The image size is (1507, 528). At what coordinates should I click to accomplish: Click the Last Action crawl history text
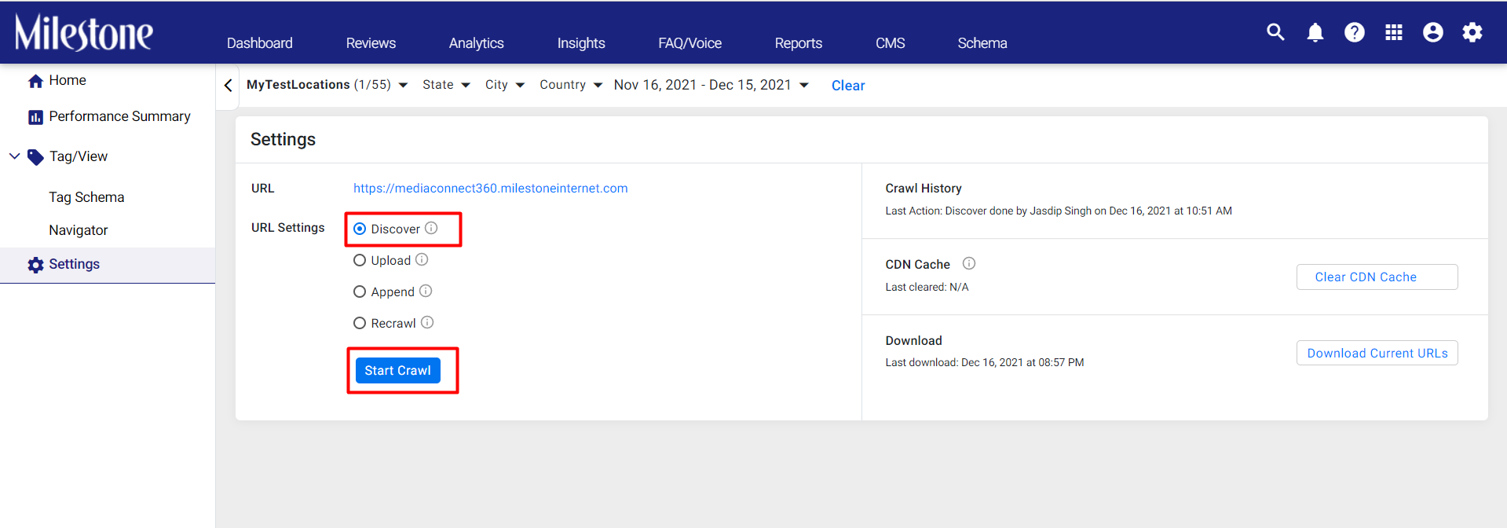click(x=1059, y=211)
